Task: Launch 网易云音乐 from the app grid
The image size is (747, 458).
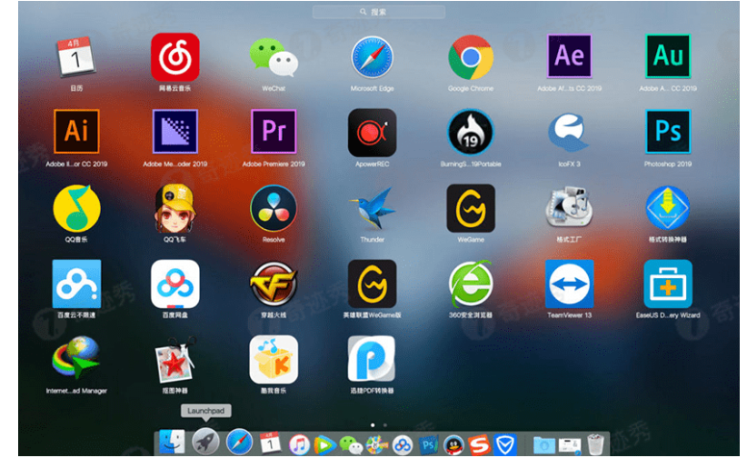Action: [x=175, y=56]
